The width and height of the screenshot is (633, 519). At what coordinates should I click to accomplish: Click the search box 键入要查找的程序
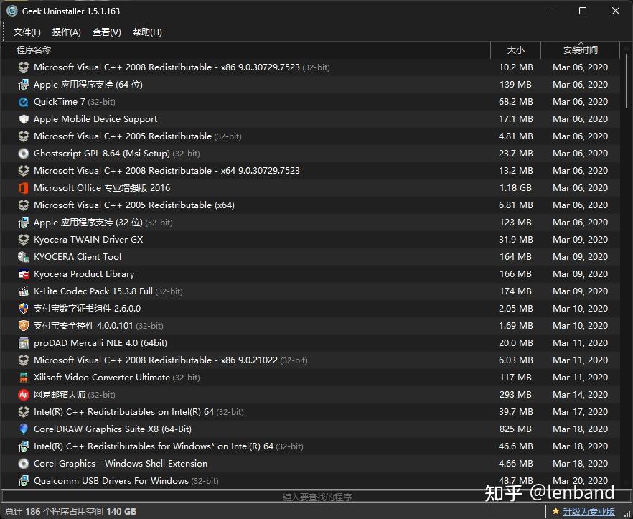click(316, 496)
